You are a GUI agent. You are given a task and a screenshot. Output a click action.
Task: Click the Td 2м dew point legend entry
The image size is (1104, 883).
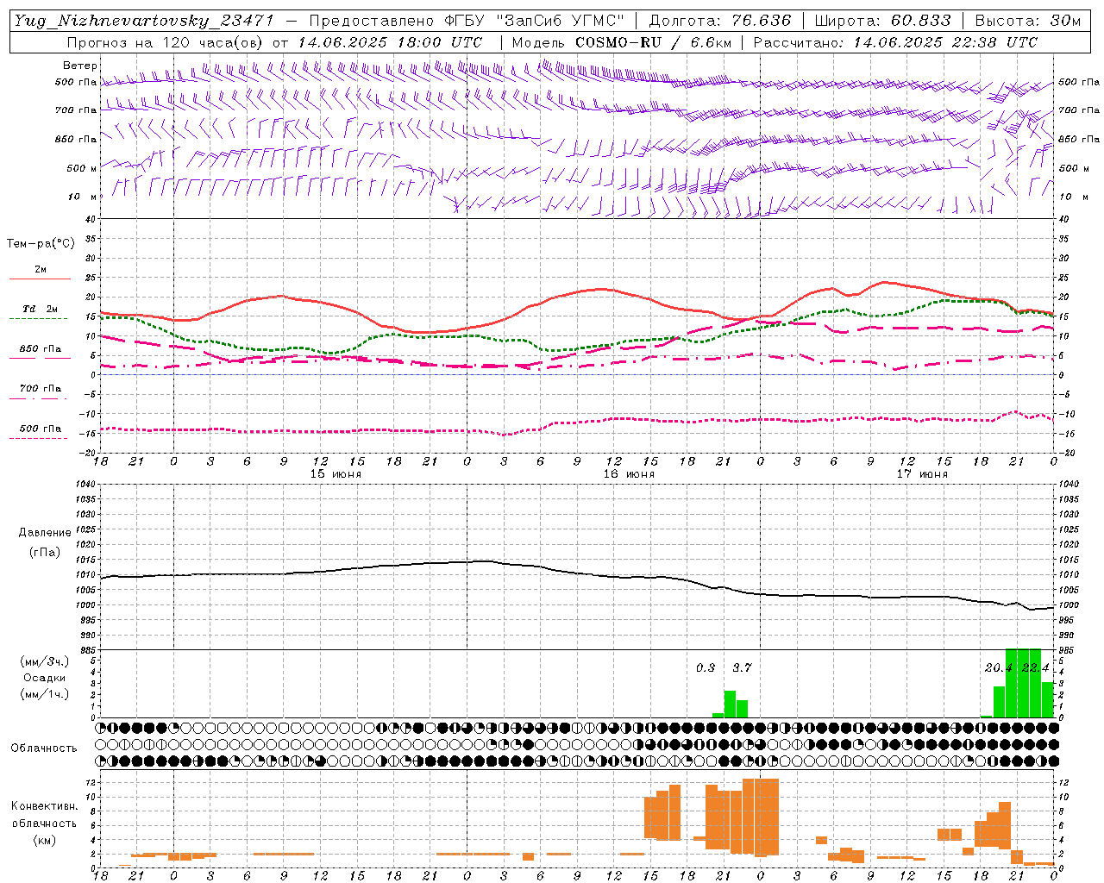pos(40,309)
